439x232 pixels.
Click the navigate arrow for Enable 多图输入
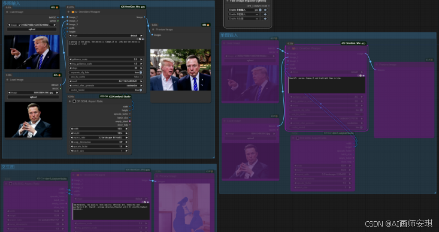[265, 10]
